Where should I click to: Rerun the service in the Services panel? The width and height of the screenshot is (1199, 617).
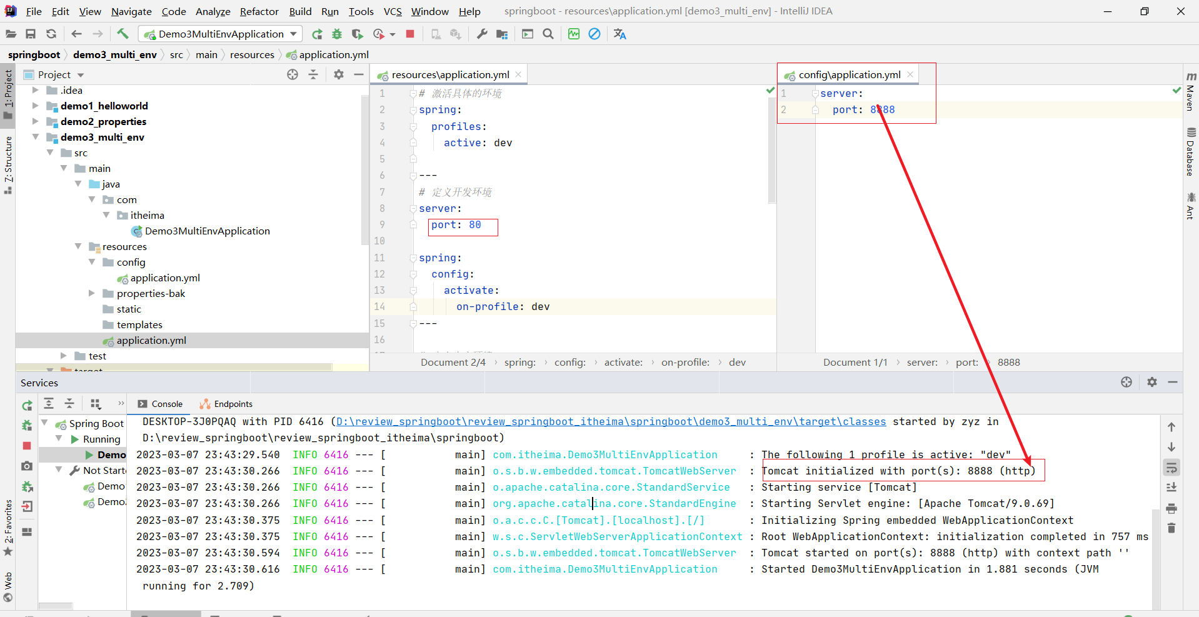pyautogui.click(x=27, y=405)
